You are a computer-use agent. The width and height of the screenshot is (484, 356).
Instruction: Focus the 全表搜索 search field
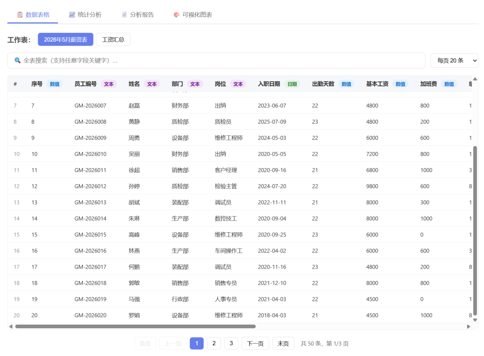coord(216,61)
